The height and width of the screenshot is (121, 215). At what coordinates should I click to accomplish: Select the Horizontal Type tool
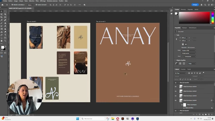(x=5, y=35)
